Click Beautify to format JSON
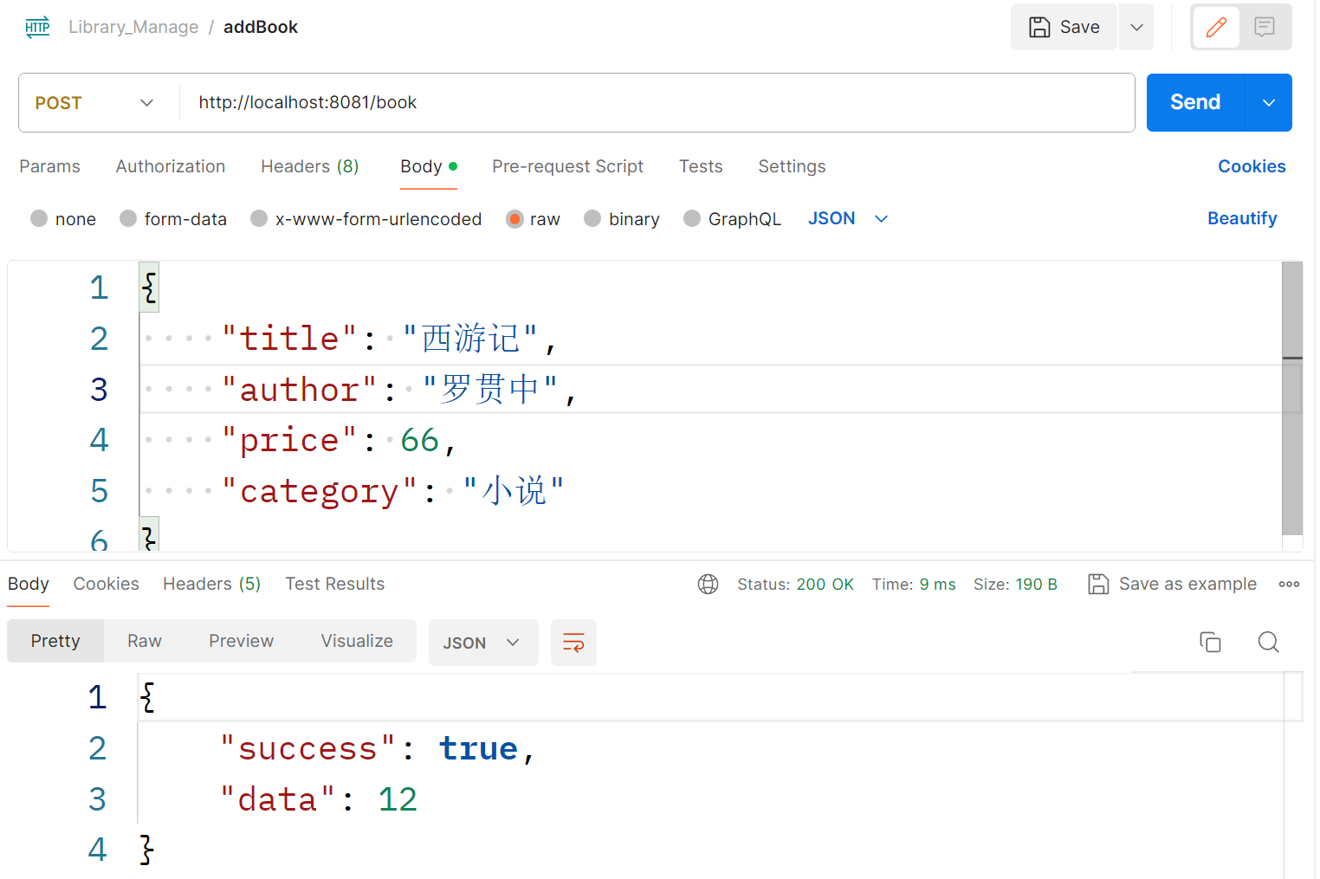Screen dimensions: 1320x879 1242,219
